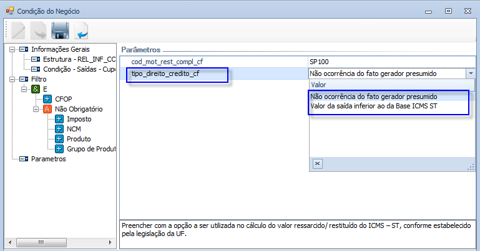The width and height of the screenshot is (480, 251).
Task: Maximize the Condição do Negócio window
Action: click(448, 11)
